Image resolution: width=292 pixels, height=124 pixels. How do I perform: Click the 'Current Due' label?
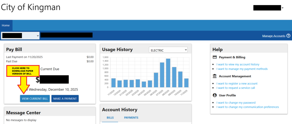coord(50,69)
